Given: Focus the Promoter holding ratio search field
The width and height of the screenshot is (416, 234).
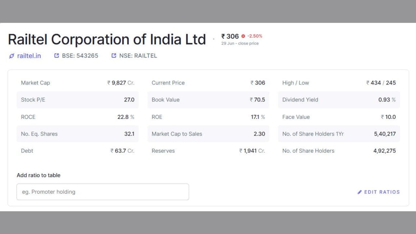Looking at the screenshot, I should 103,192.
